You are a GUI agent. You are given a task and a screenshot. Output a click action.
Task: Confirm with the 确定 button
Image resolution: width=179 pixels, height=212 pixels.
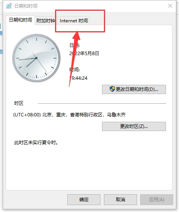point(84,200)
